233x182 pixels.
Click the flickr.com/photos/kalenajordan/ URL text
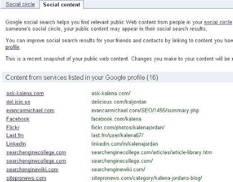coord(128,127)
